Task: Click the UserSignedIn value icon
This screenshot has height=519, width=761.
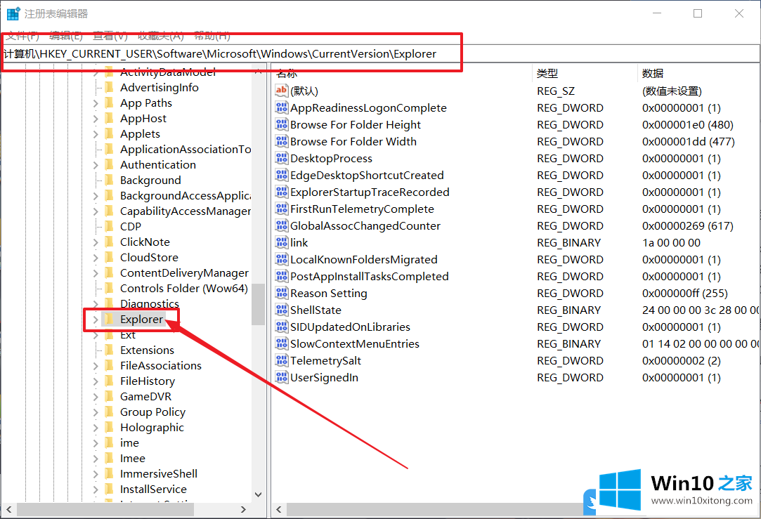Action: click(x=281, y=377)
